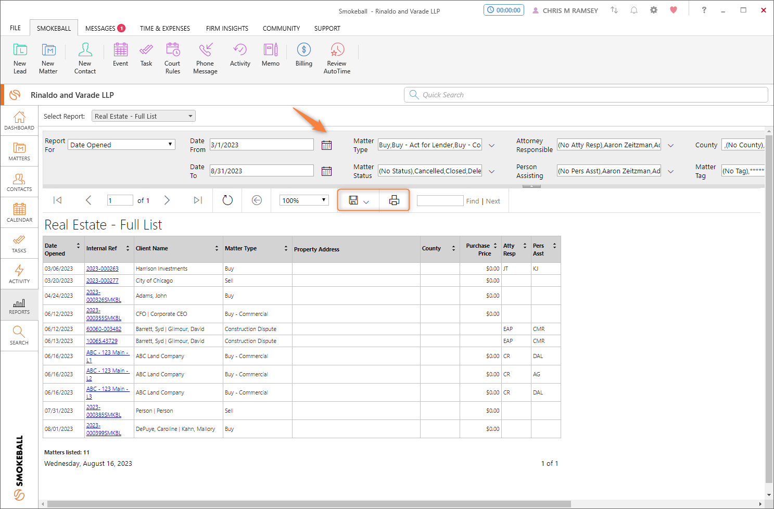The width and height of the screenshot is (774, 509).
Task: Switch to FIRM INSIGHTS tab
Action: pyautogui.click(x=227, y=28)
